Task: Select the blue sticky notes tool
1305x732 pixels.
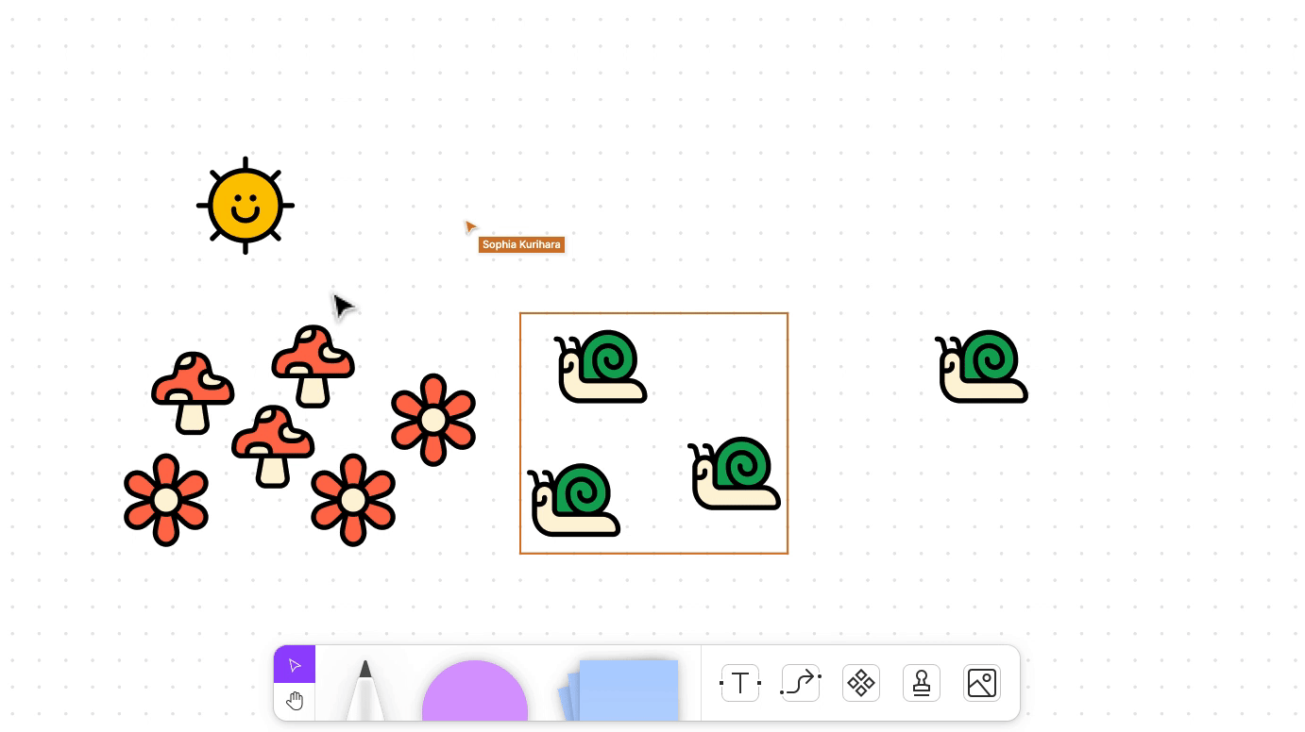Action: tap(620, 690)
